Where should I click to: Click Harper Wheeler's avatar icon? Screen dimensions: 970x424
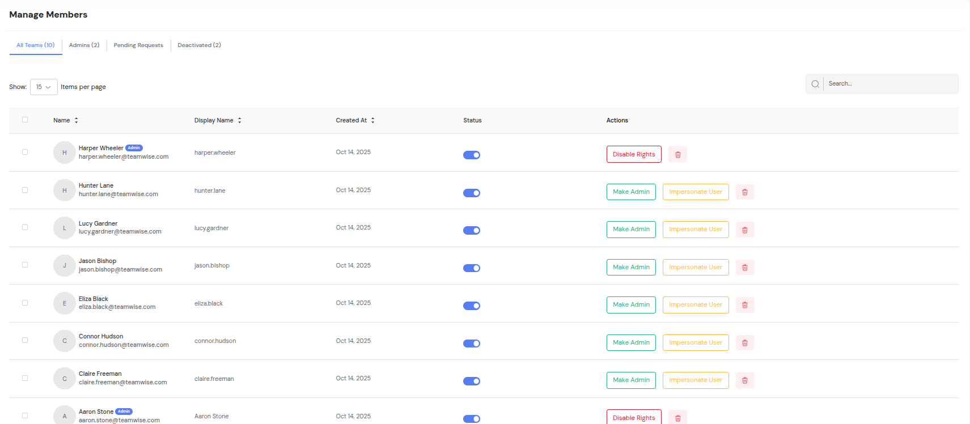(65, 152)
